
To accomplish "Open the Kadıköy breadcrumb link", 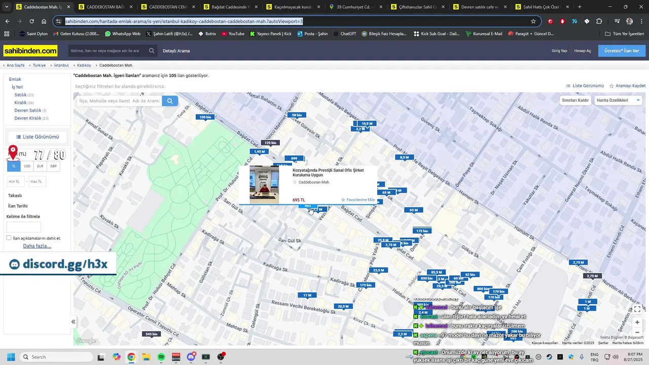I will point(84,65).
